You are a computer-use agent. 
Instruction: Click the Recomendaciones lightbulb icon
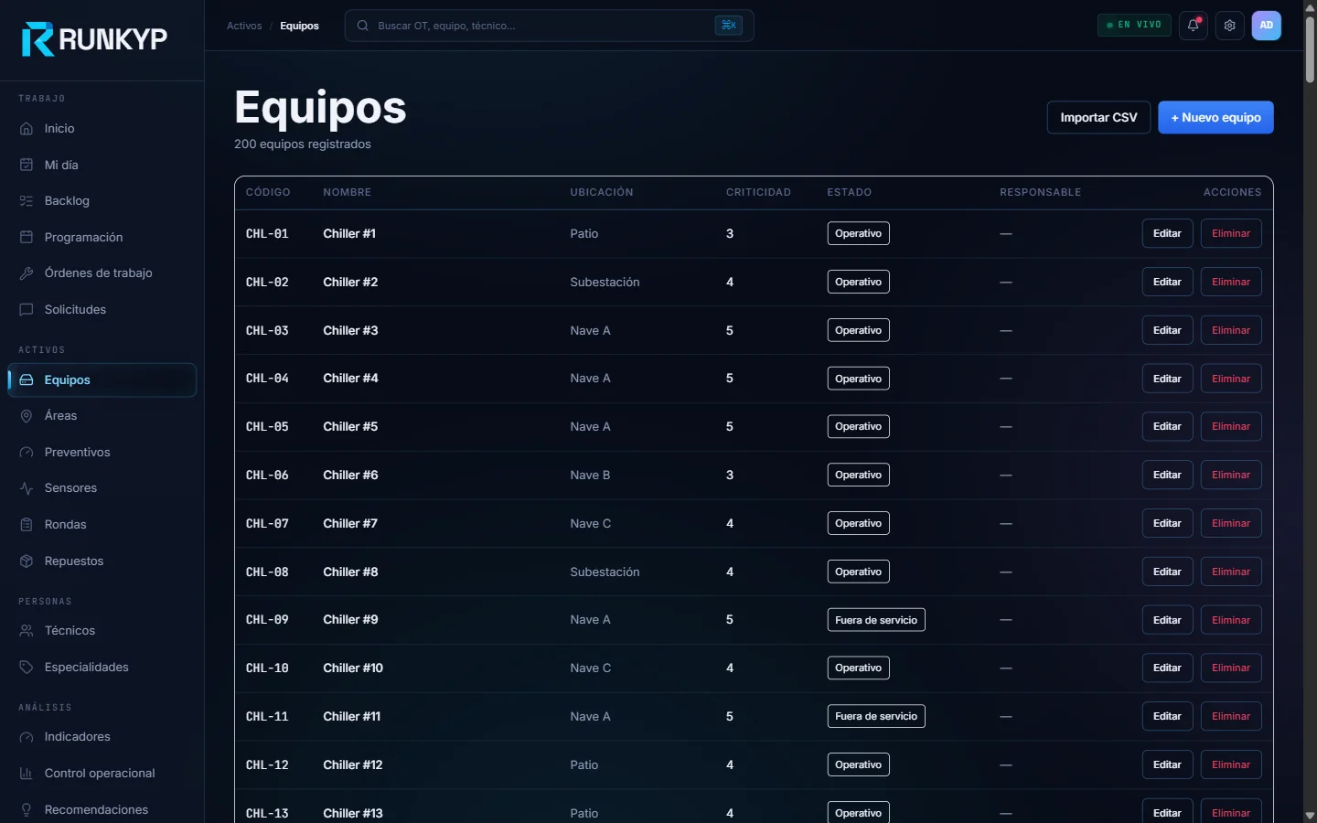coord(27,810)
